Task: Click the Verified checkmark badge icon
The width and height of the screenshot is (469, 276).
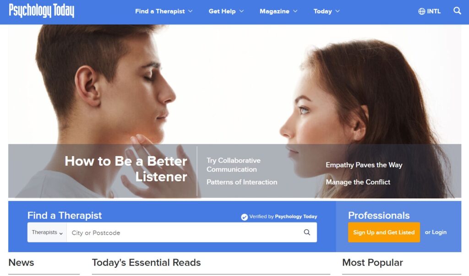Action: pos(245,217)
